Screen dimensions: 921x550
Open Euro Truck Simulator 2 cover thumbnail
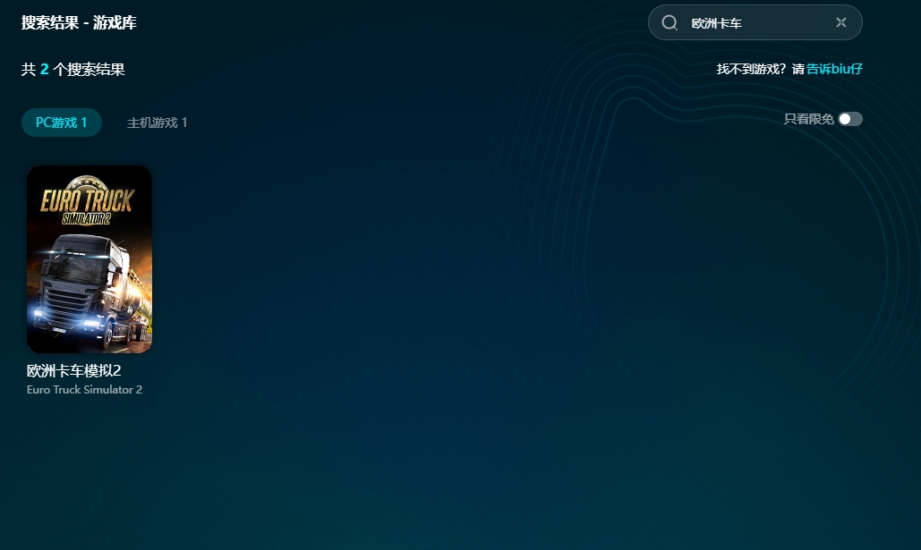pos(90,258)
